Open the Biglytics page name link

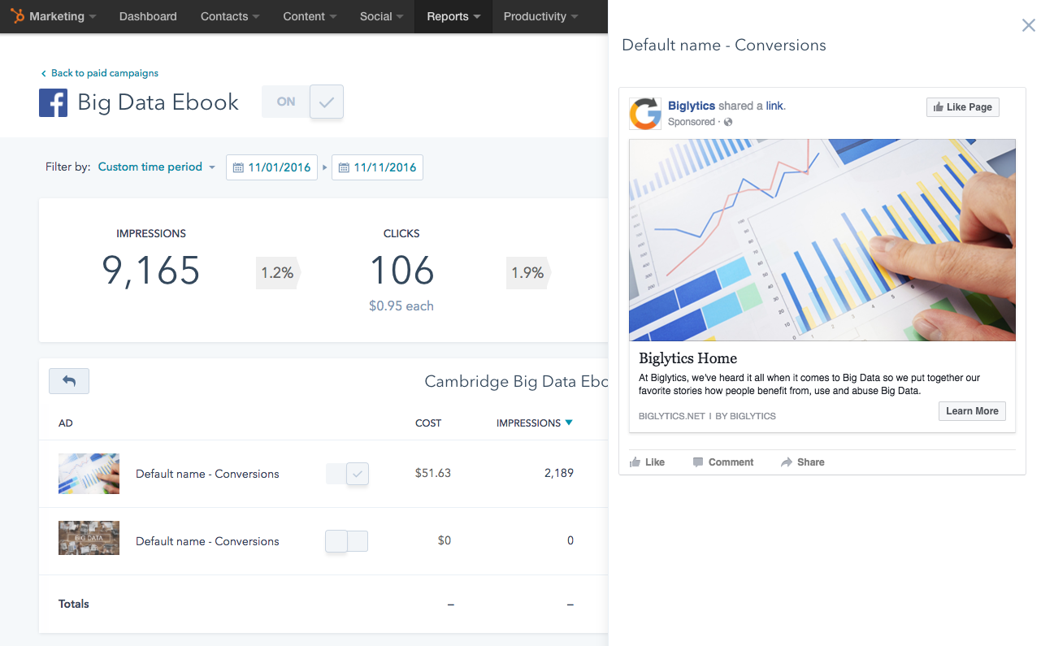click(692, 106)
